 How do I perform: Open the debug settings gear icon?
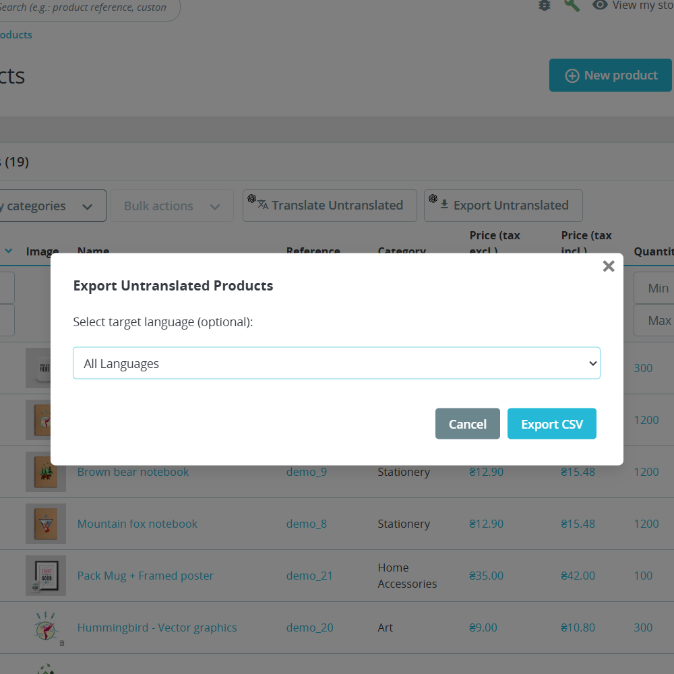click(x=545, y=5)
